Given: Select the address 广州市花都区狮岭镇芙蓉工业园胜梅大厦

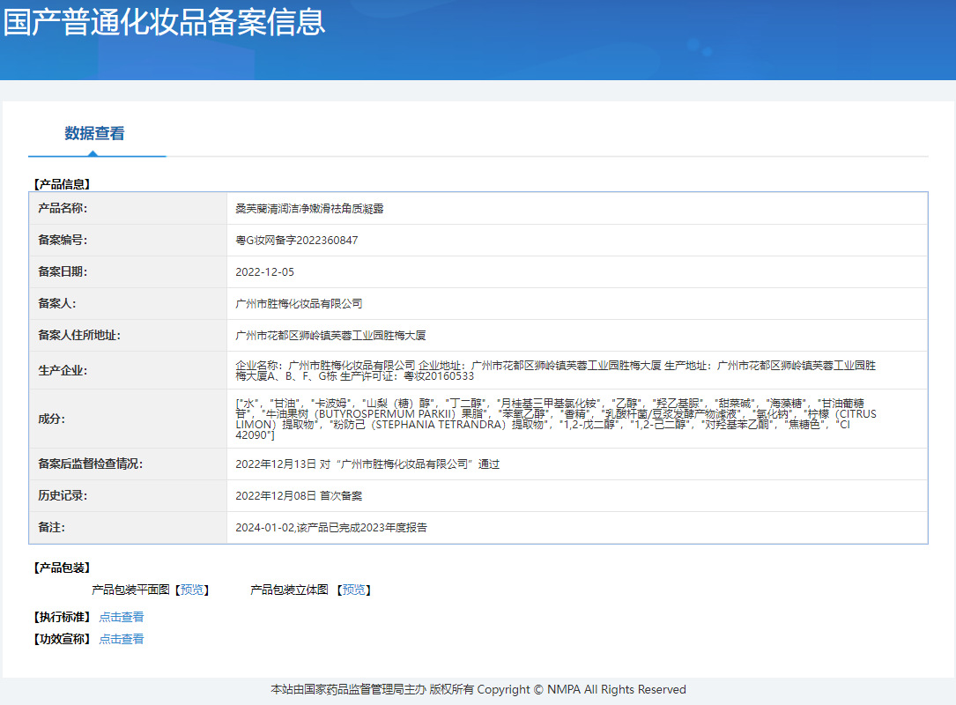Looking at the screenshot, I should (x=330, y=336).
